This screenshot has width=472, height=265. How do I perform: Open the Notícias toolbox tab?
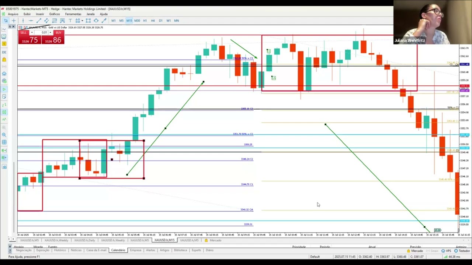[x=76, y=250]
